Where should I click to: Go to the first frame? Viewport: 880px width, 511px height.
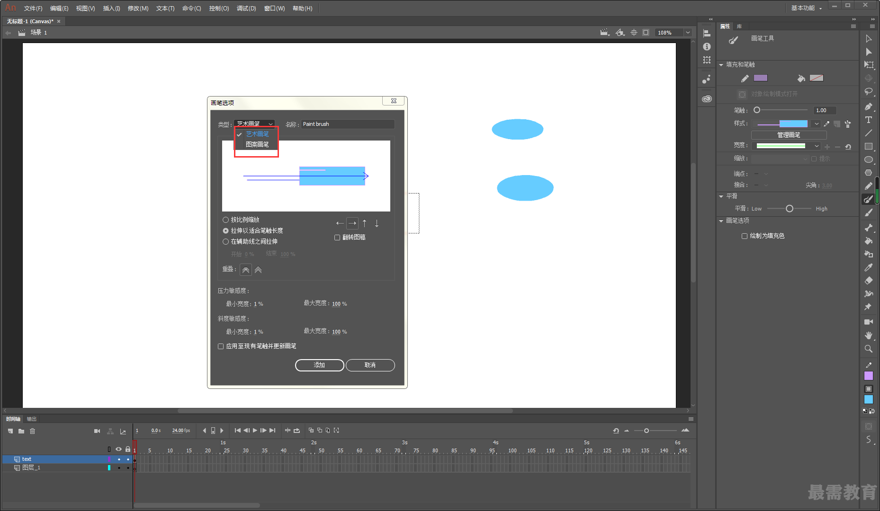coord(237,431)
